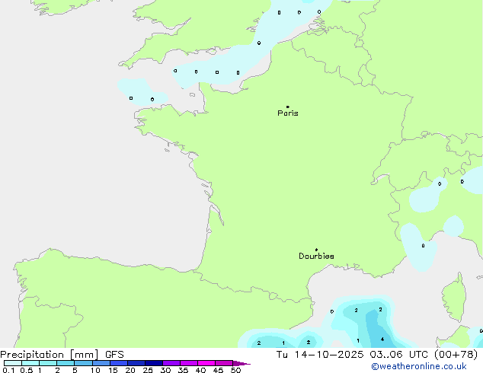Click the '4' precipitation value on the map

click(x=382, y=340)
